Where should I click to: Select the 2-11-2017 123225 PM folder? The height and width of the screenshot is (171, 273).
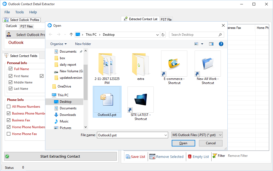click(x=107, y=68)
